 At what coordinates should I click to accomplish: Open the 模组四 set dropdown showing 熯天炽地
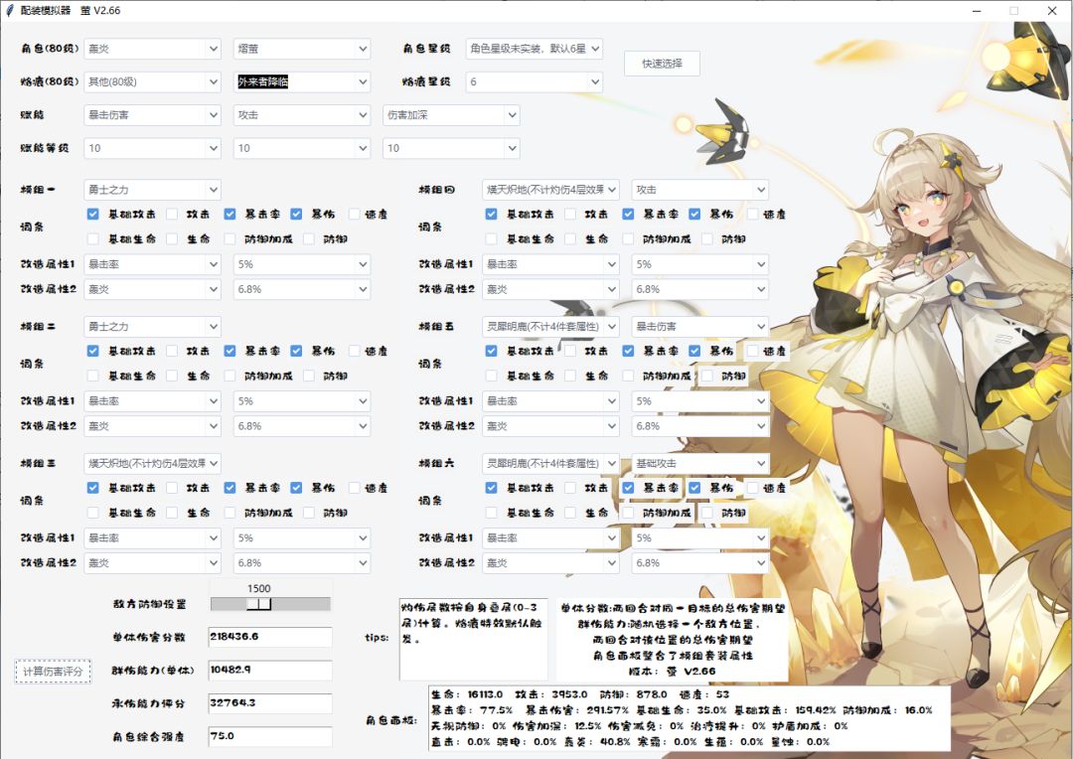click(x=550, y=190)
